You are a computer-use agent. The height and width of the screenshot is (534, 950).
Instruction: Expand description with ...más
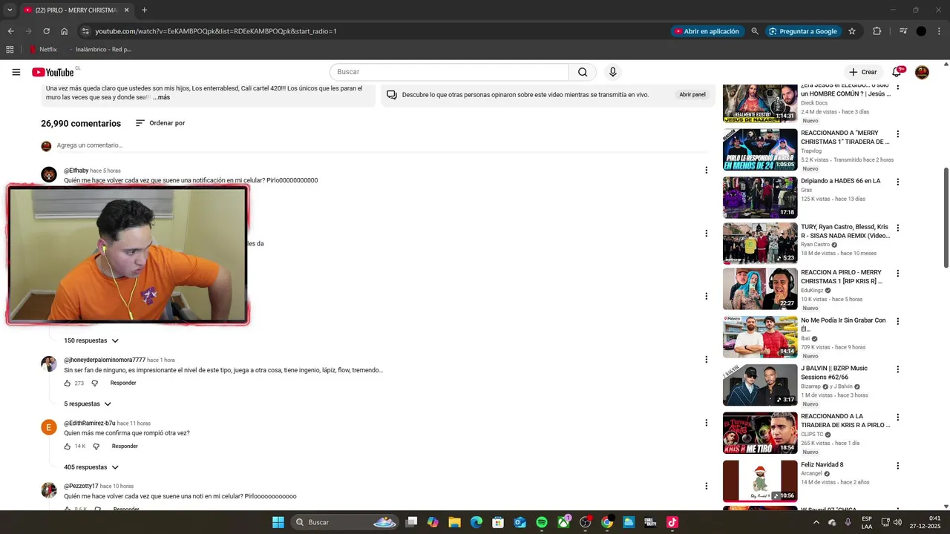point(161,98)
